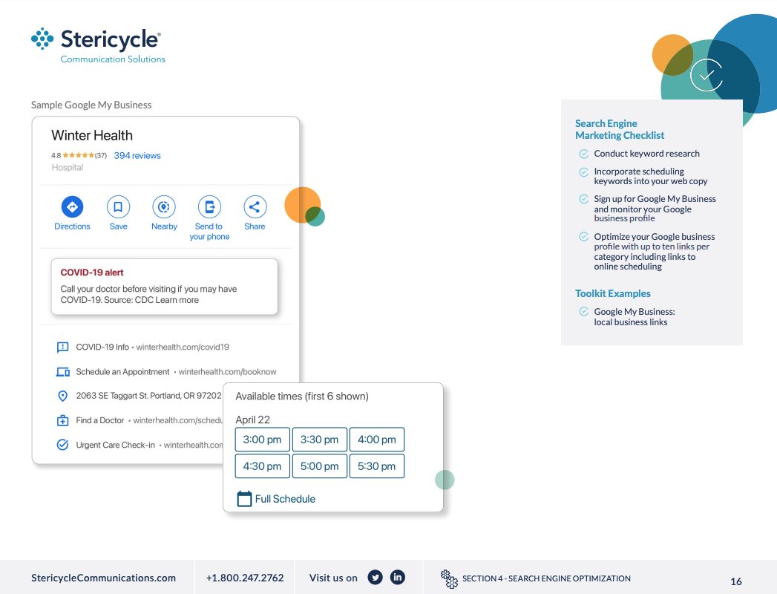Image resolution: width=777 pixels, height=594 pixels.
Task: Click the check next to Optimize your Google business
Action: [584, 237]
